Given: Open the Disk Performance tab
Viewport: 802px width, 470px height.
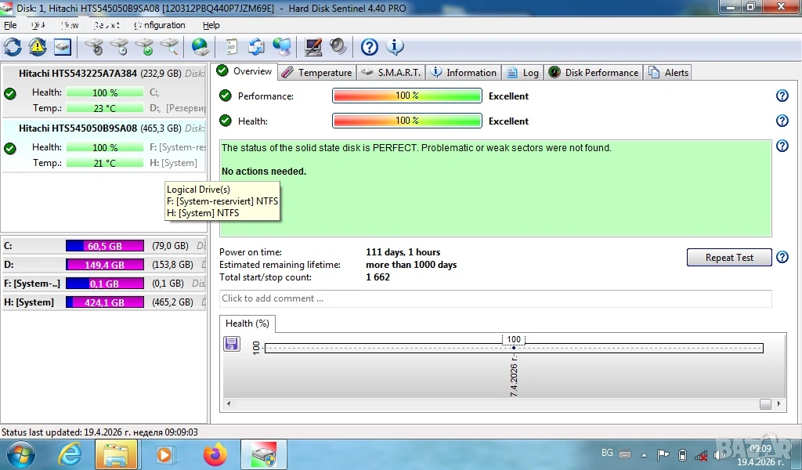Looking at the screenshot, I should 594,73.
